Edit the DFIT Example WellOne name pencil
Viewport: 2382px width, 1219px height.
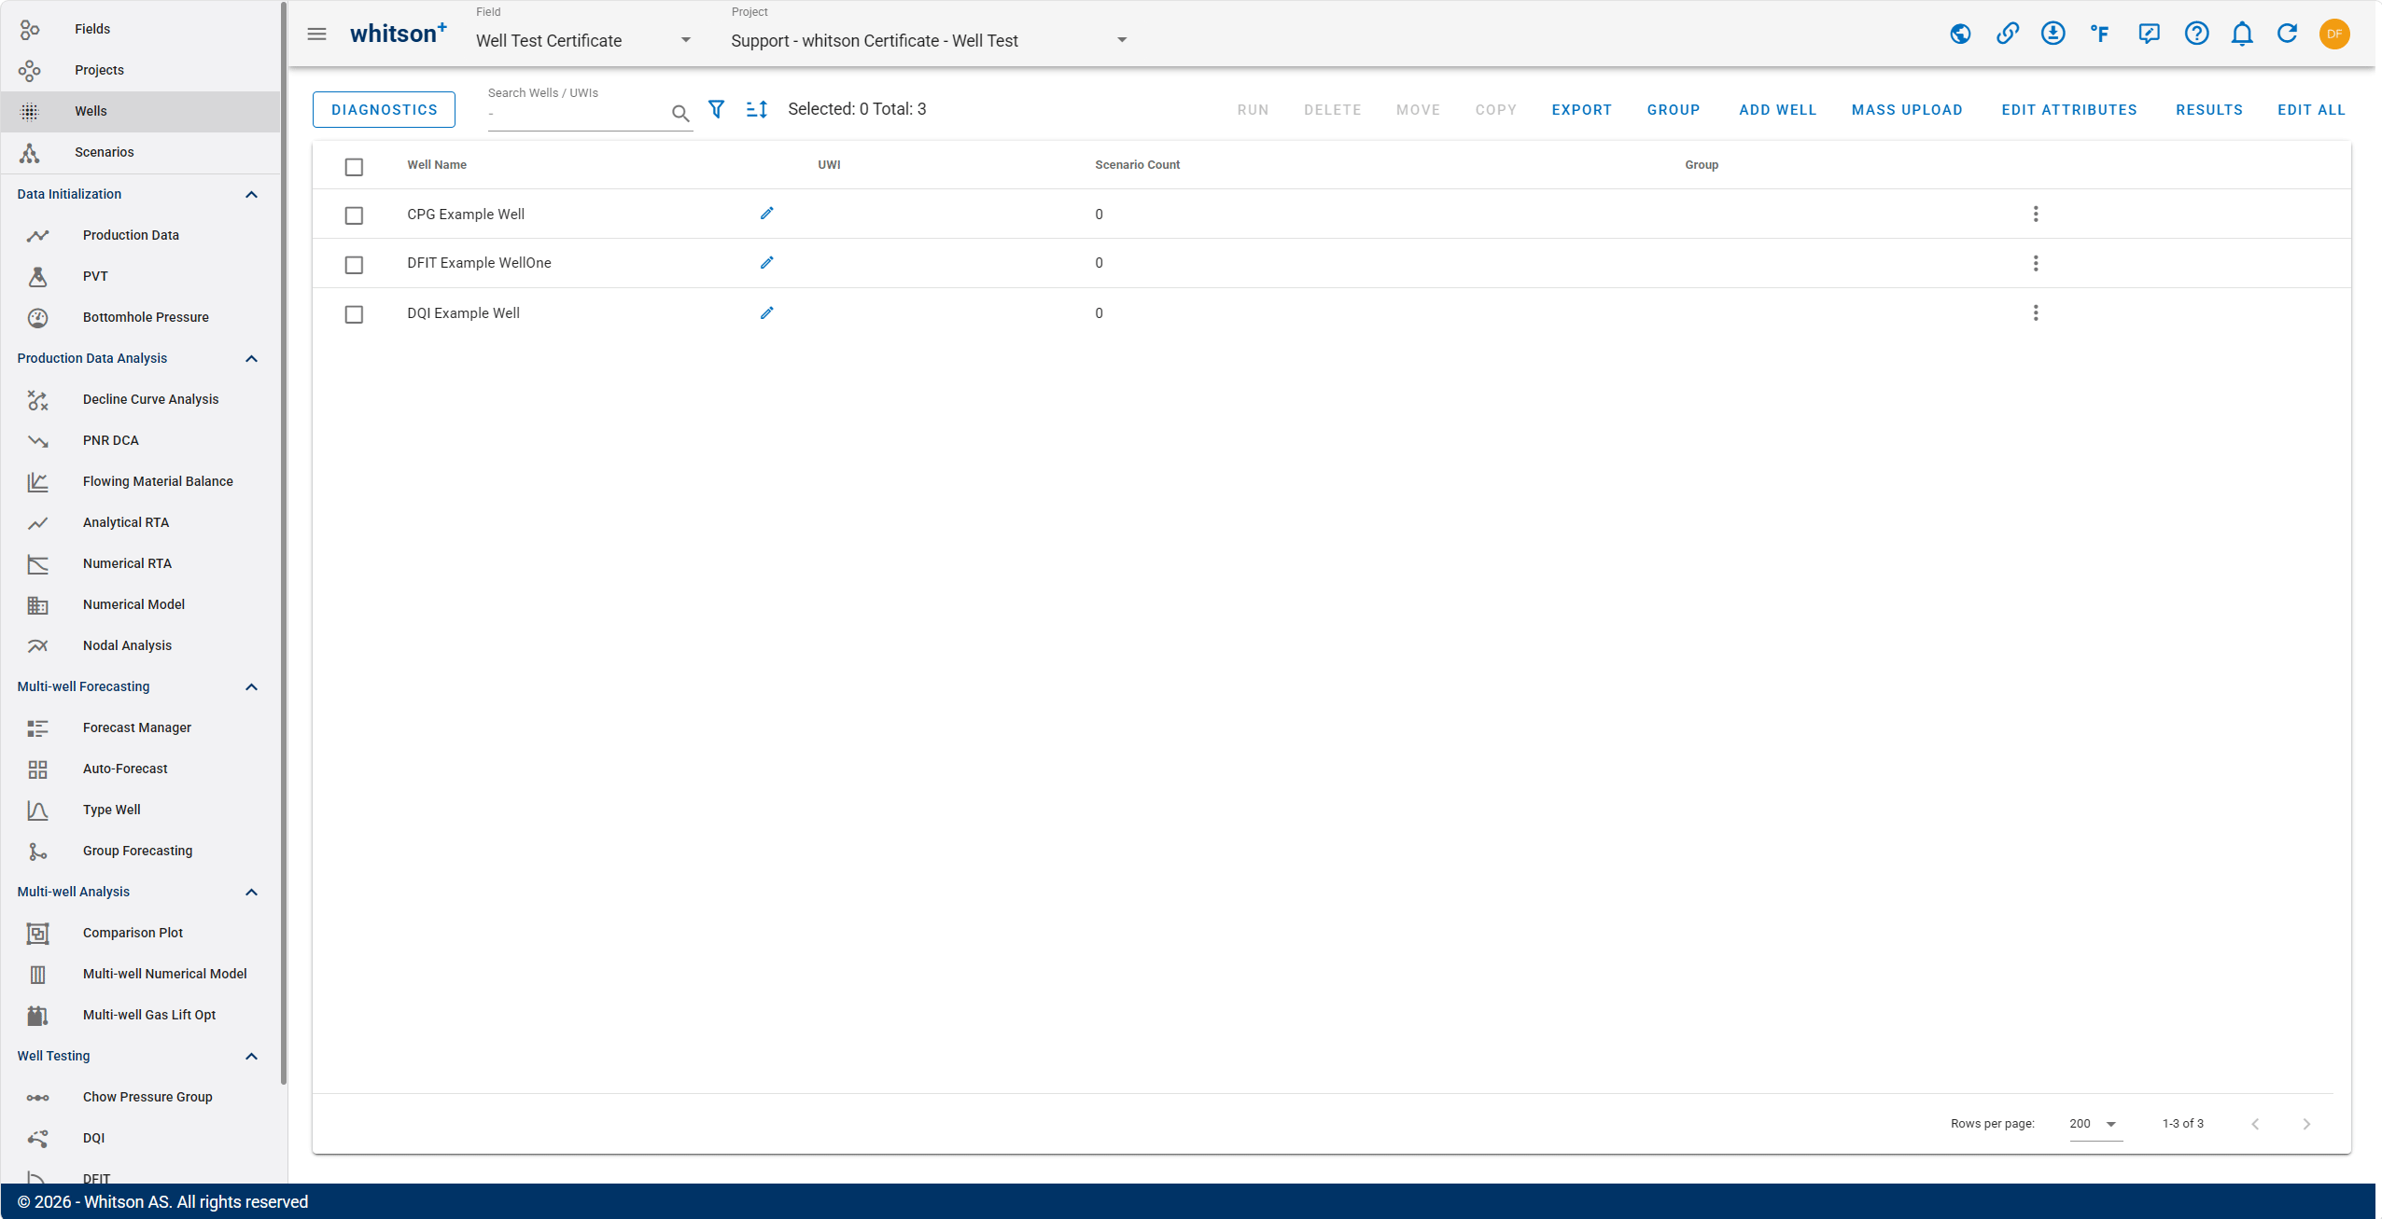click(766, 263)
